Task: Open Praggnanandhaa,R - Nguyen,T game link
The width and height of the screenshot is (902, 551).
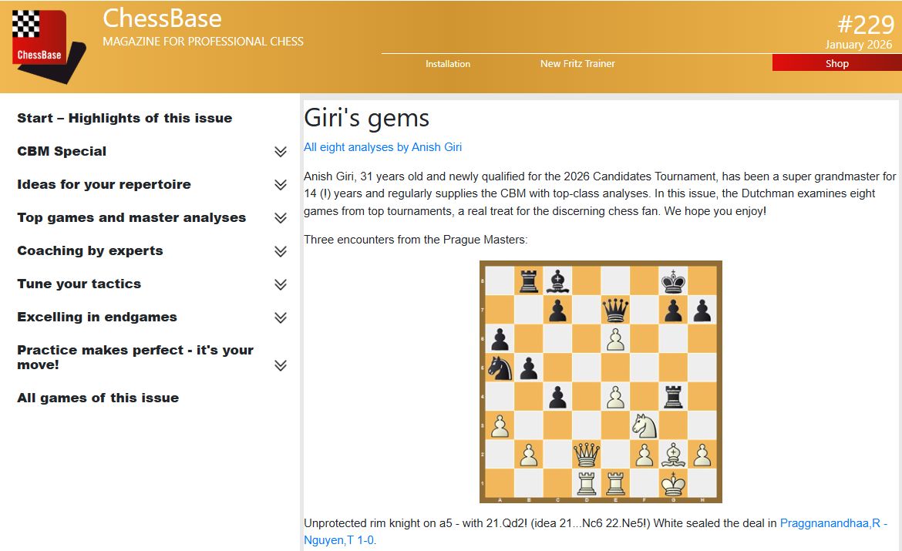Action: click(x=833, y=524)
